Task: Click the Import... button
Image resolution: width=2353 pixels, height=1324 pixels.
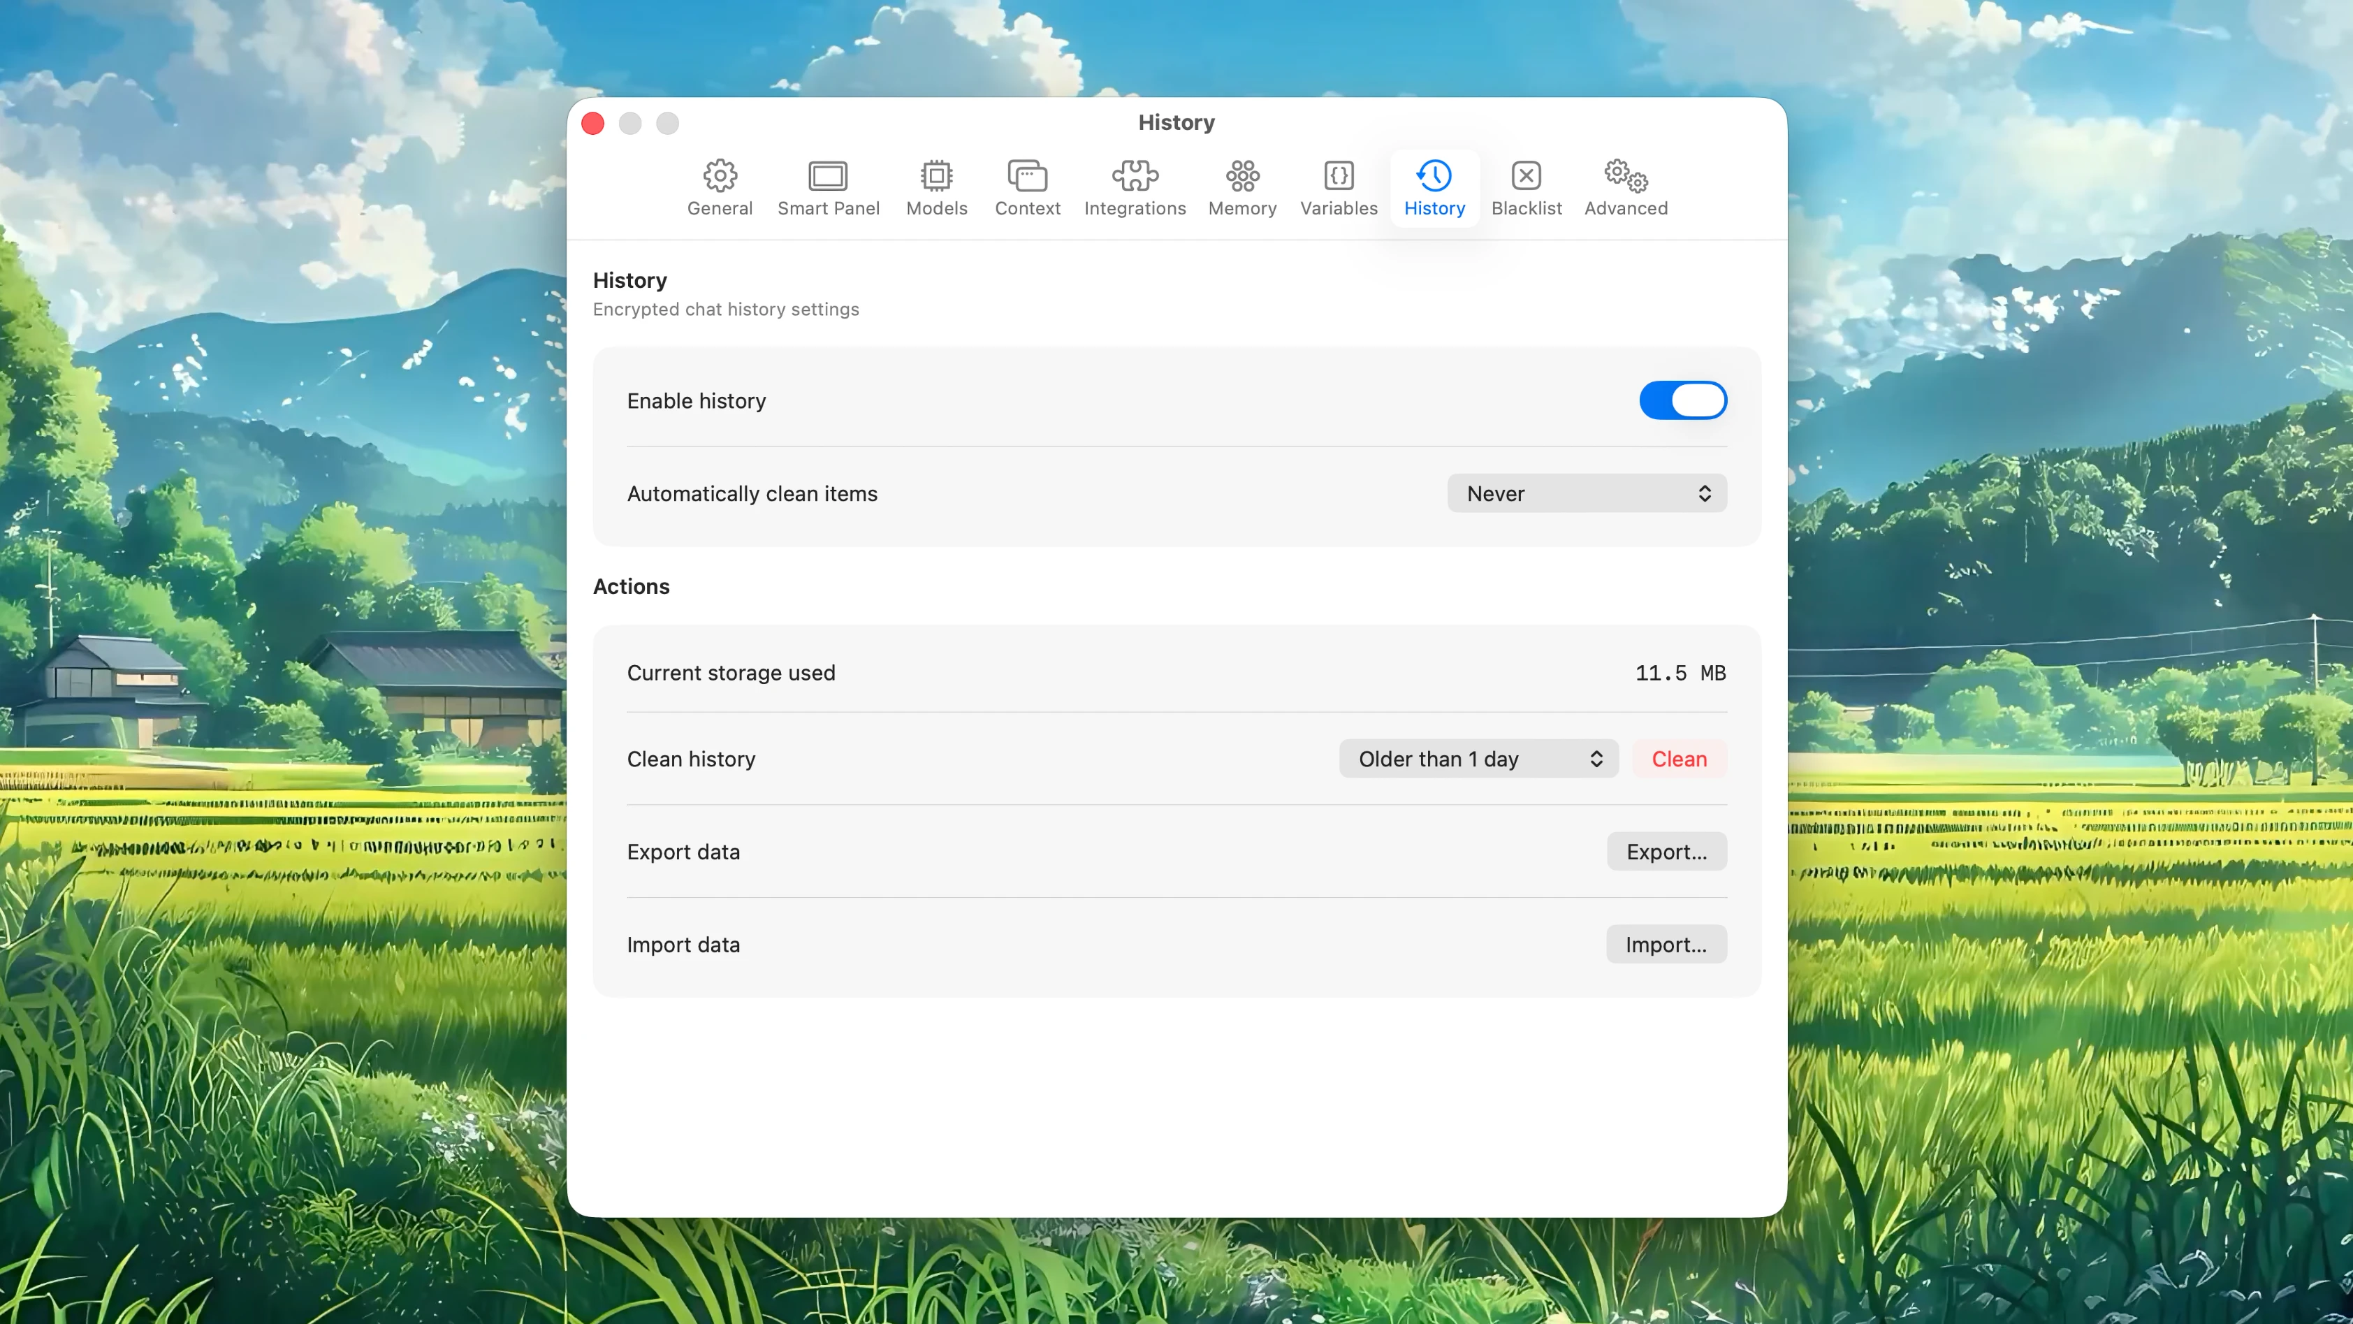Action: (1665, 944)
